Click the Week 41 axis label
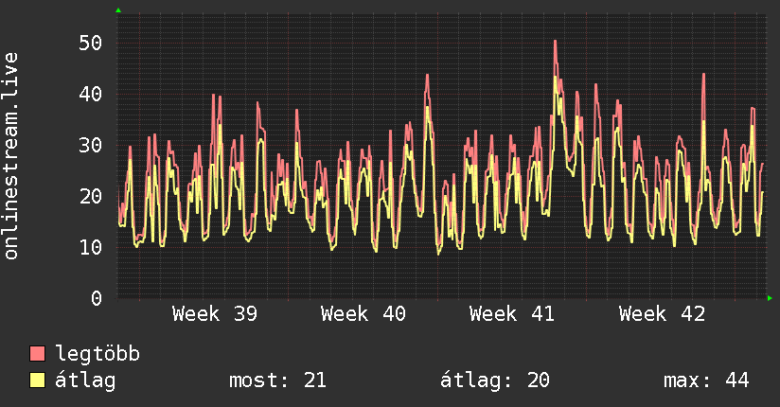The image size is (780, 407). click(x=512, y=314)
